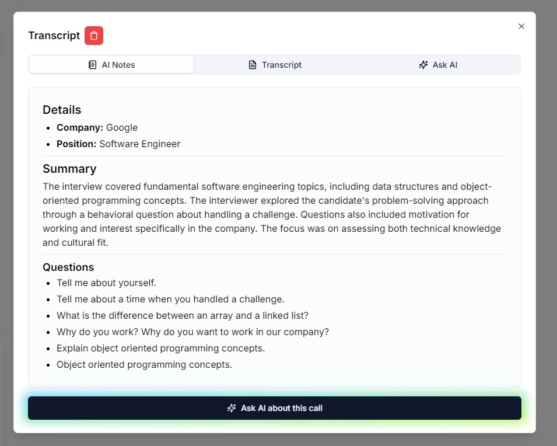Viewport: 557px width, 446px height.
Task: Close the Transcript dialog with the X
Action: click(521, 26)
